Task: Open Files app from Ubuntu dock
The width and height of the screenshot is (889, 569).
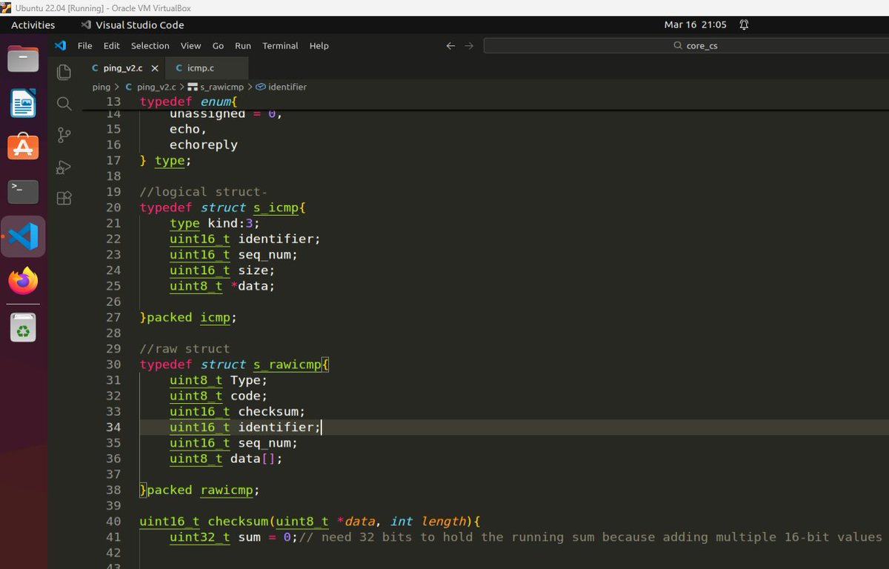Action: [x=23, y=58]
